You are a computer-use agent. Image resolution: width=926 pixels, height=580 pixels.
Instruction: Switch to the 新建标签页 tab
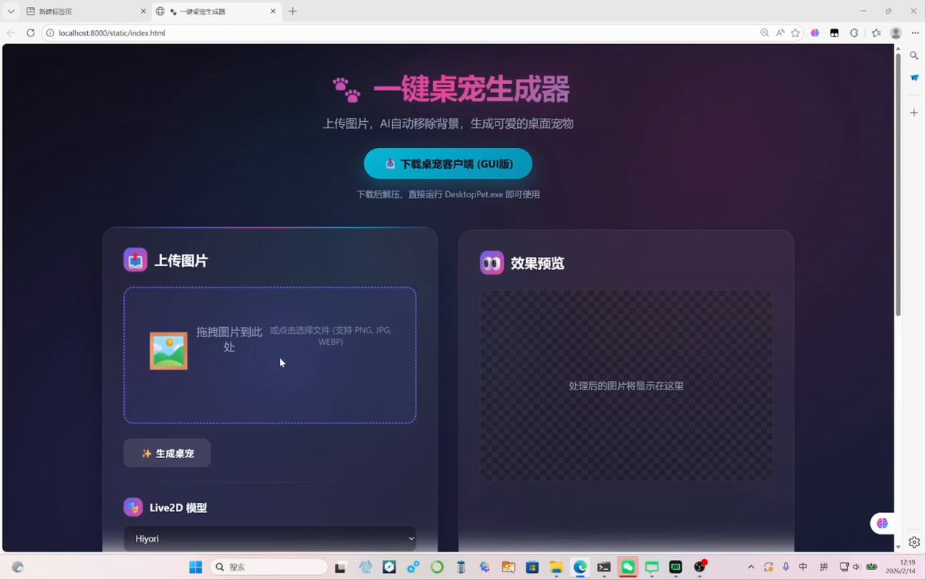click(83, 12)
